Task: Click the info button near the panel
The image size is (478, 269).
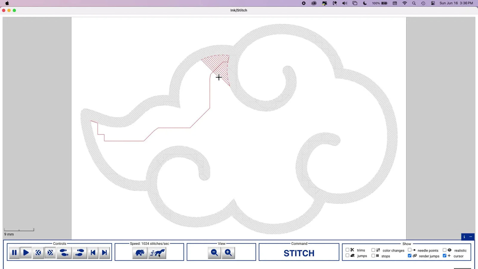Action: (464, 237)
